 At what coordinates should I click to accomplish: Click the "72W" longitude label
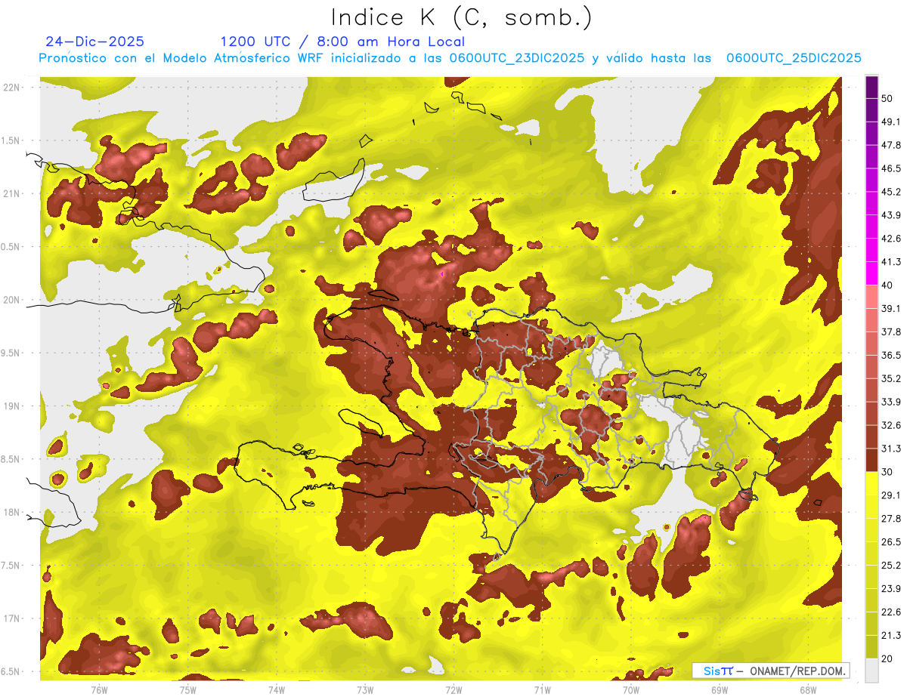453,690
